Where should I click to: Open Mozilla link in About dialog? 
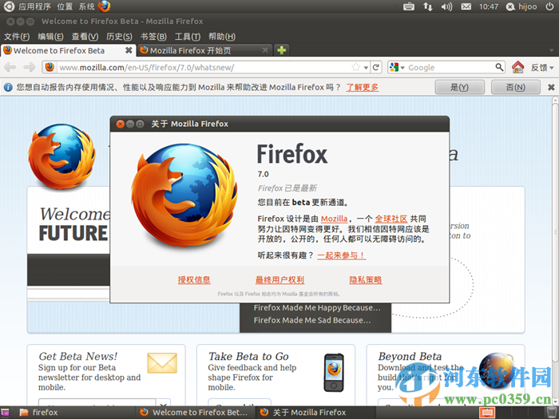click(334, 219)
